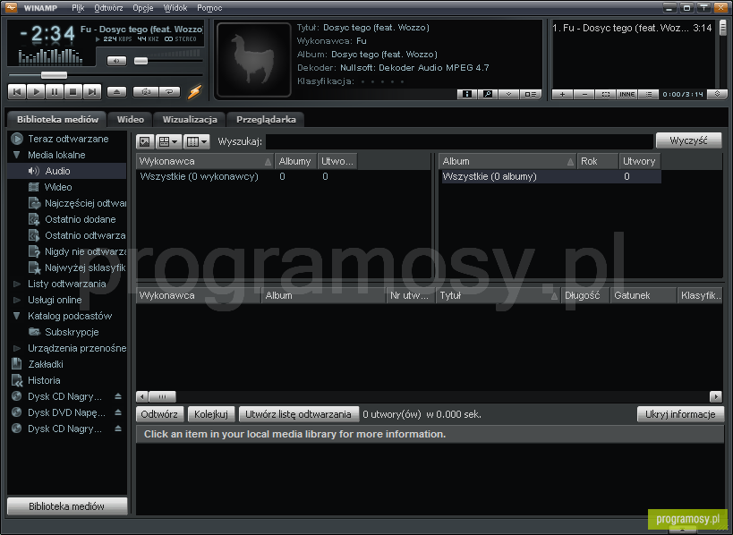Collapse the Media lokalne tree node
The image size is (733, 535).
(x=17, y=155)
